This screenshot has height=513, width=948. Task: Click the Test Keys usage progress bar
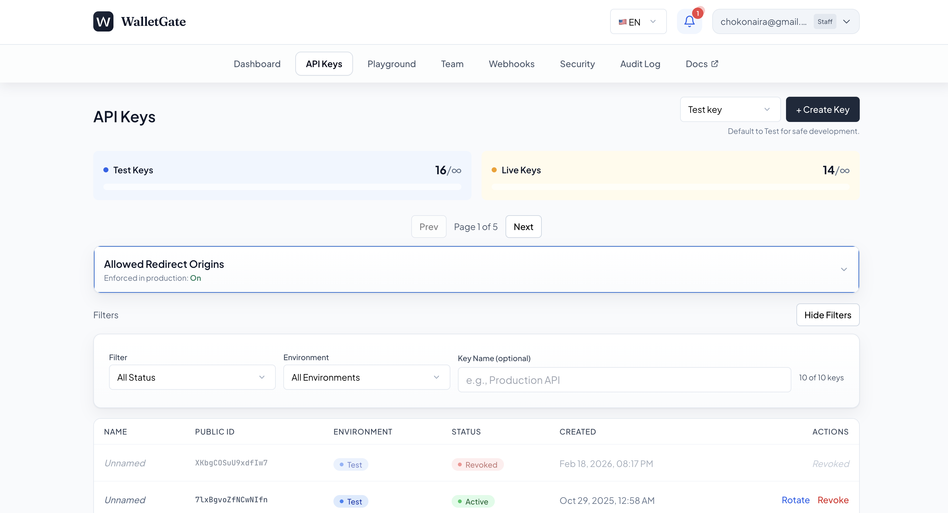(282, 187)
